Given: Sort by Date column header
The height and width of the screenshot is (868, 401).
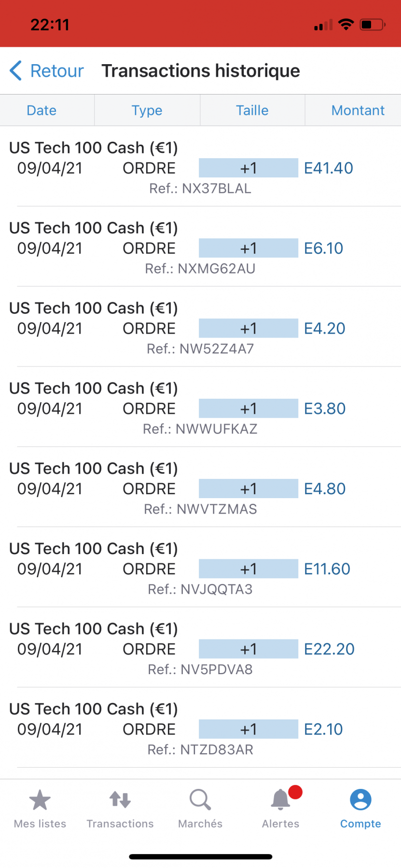Looking at the screenshot, I should click(41, 110).
